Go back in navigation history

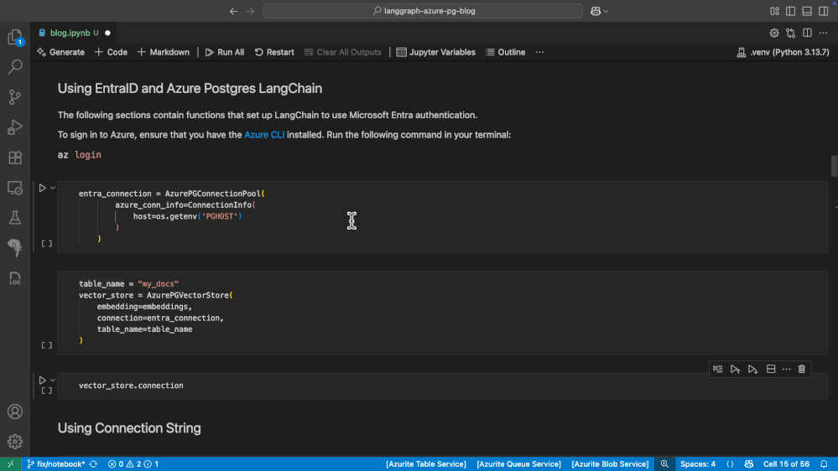click(x=233, y=11)
